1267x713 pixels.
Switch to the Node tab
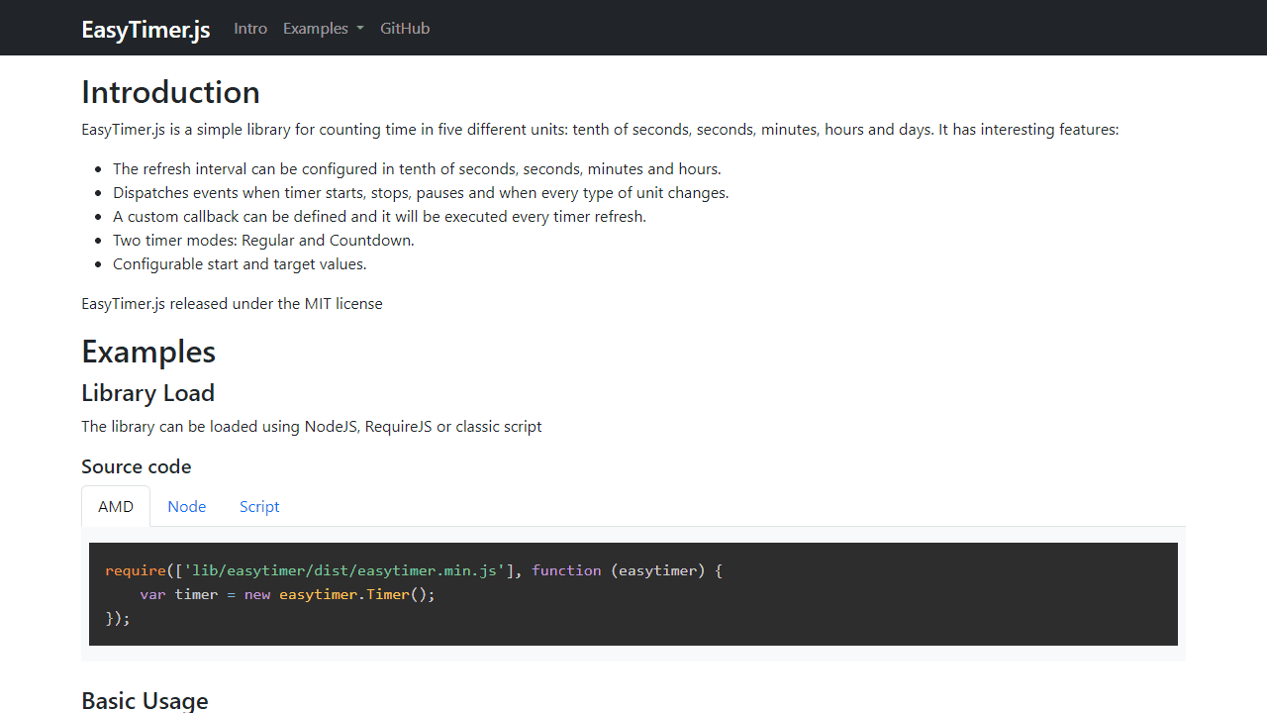click(187, 506)
